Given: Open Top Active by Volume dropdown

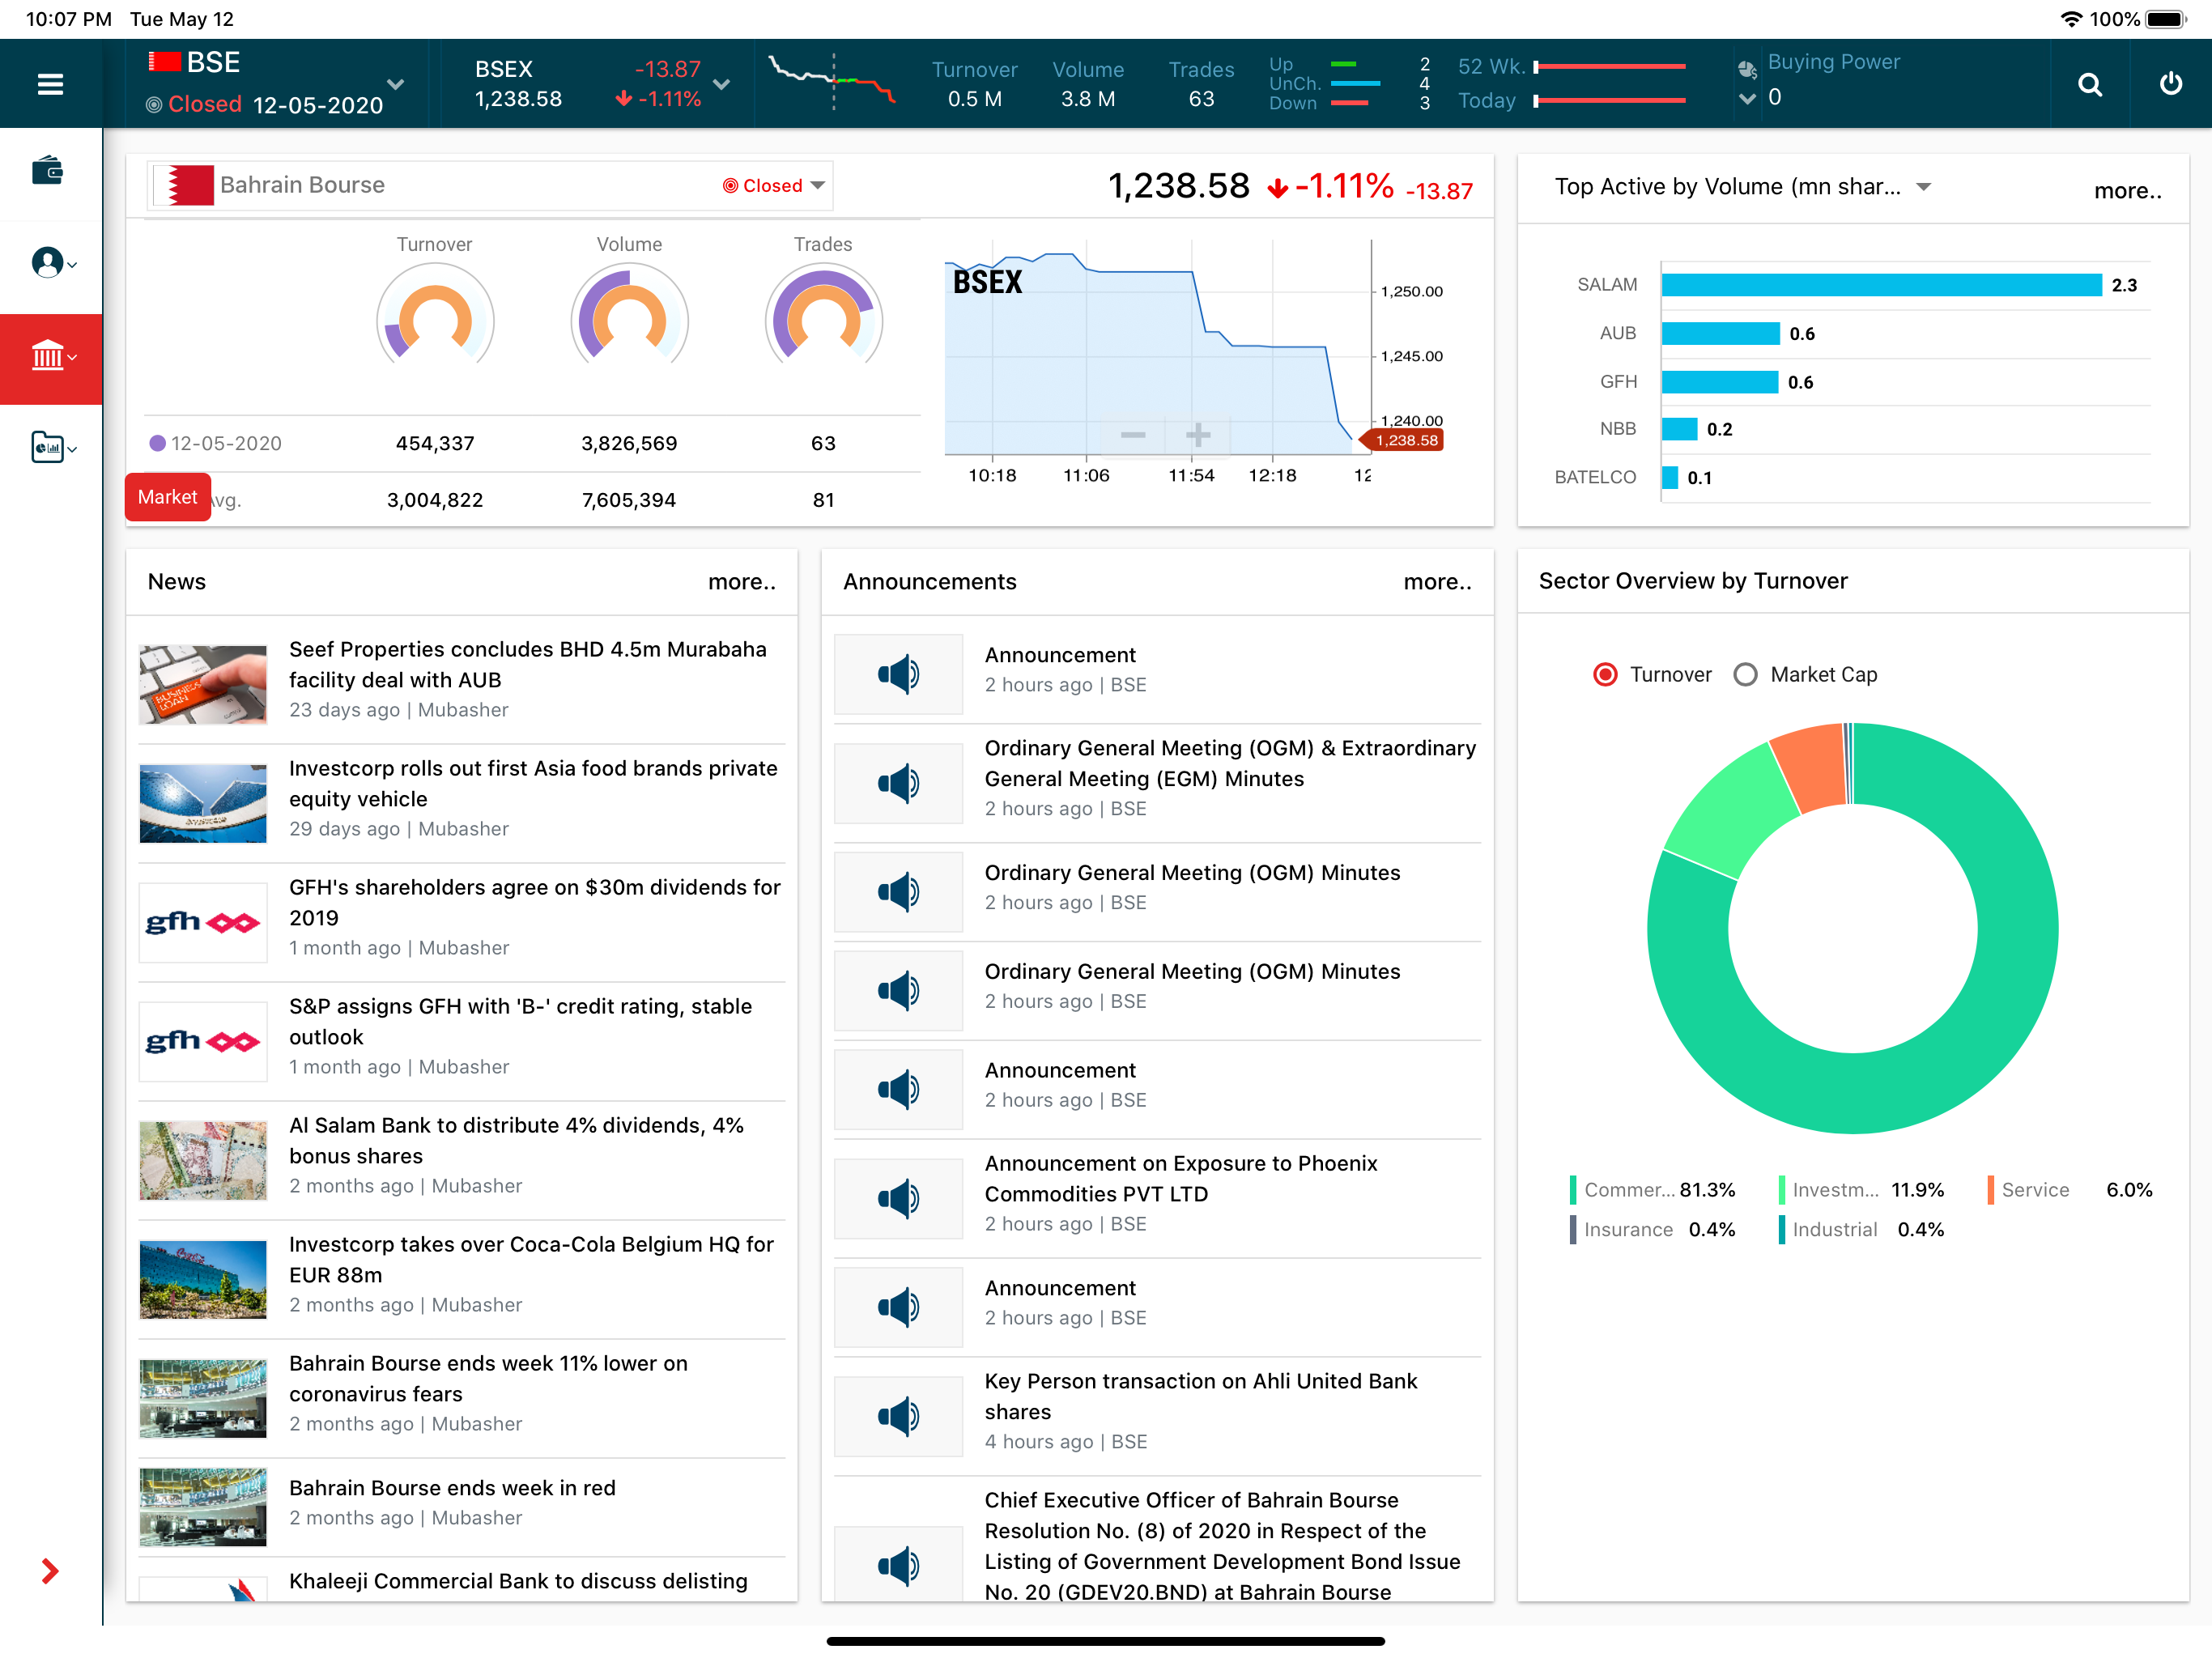Looking at the screenshot, I should pyautogui.click(x=1923, y=187).
